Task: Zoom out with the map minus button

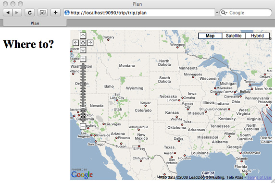Action: click(x=83, y=126)
